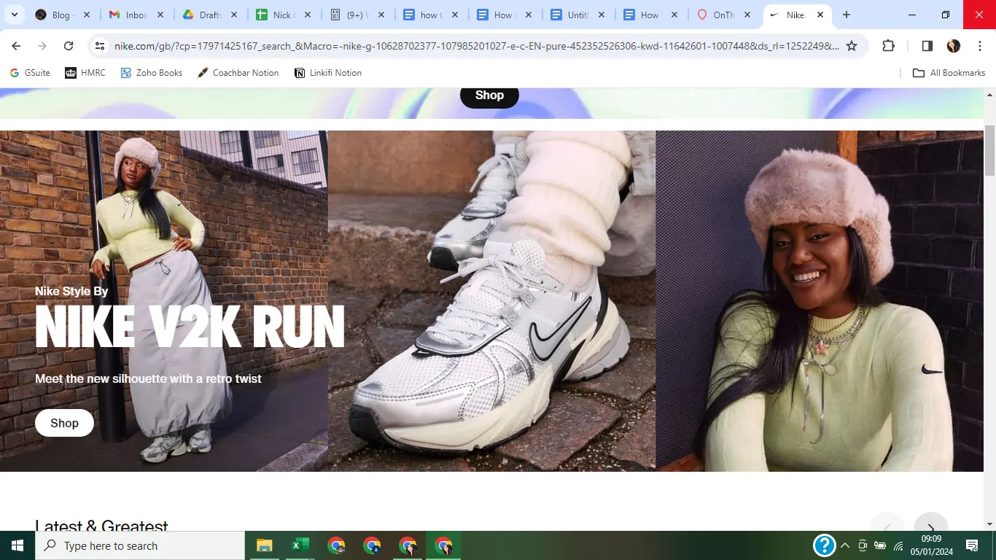Click the black Shop button at top

489,96
